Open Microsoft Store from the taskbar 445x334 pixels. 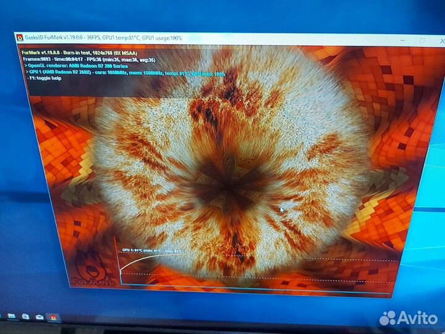pyautogui.click(x=25, y=317)
